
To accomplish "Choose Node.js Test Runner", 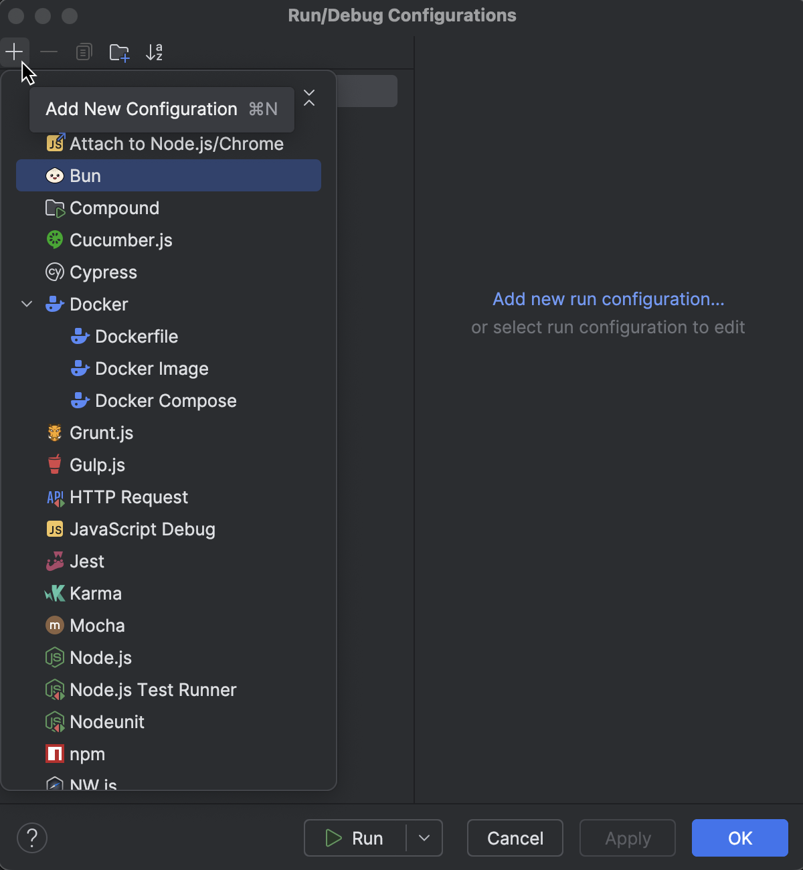I will 153,690.
